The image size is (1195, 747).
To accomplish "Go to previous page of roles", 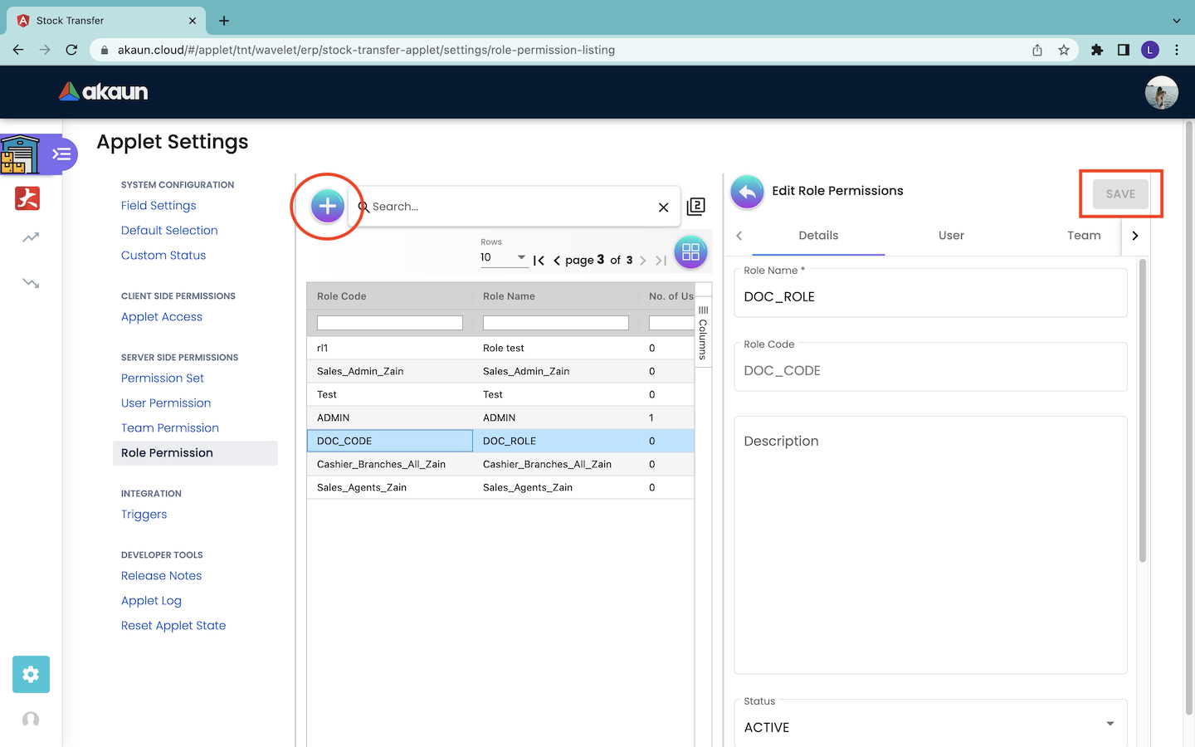I will point(557,261).
